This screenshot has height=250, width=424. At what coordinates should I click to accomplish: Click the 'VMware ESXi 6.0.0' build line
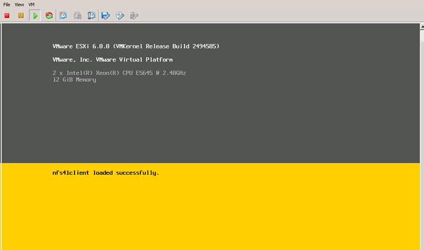(136, 46)
